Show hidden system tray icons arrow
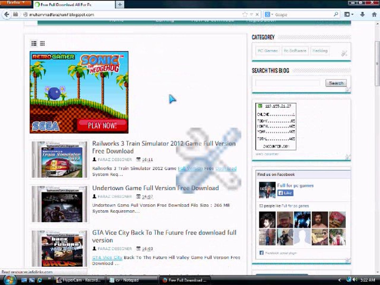 (340, 280)
